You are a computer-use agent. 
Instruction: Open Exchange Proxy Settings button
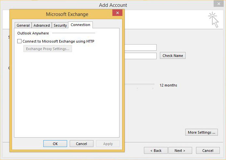tap(48, 49)
